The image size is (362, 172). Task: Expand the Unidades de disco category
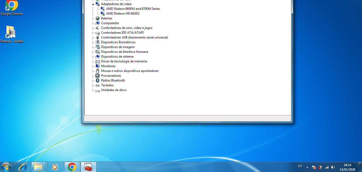93,90
